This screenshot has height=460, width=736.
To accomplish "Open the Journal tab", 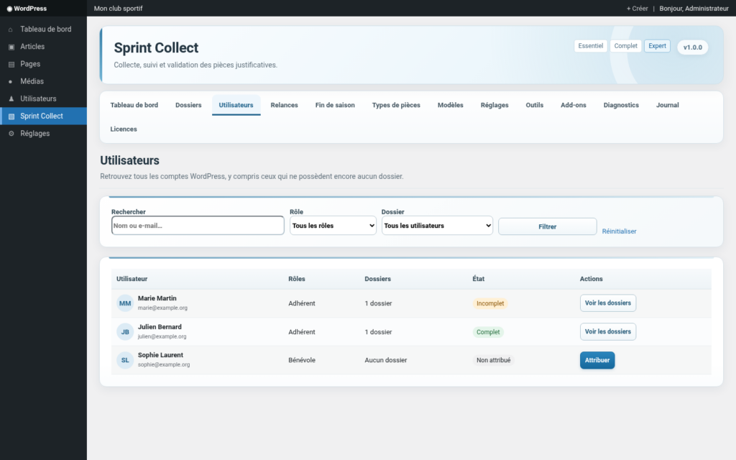I will point(667,105).
